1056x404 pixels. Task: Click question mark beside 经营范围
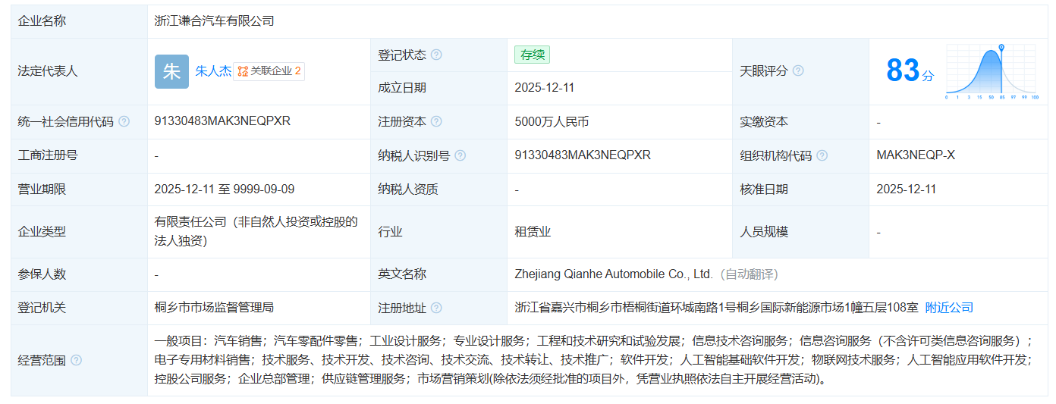(x=76, y=361)
